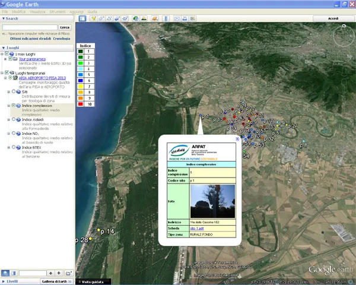Screen dimensions: 356x285
Task: Select the Add Polygon tool
Action: pyautogui.click(x=101, y=18)
